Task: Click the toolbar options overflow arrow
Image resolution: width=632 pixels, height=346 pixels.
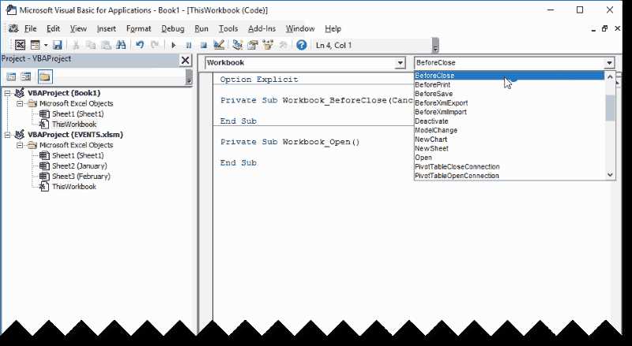Action: pos(435,46)
